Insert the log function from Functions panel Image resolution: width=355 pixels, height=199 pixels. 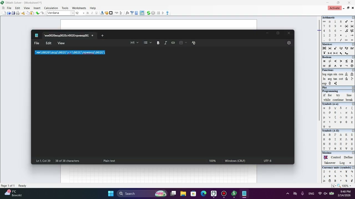pos(324,74)
